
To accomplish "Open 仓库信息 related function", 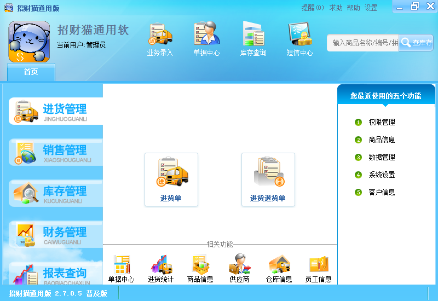I will (279, 269).
